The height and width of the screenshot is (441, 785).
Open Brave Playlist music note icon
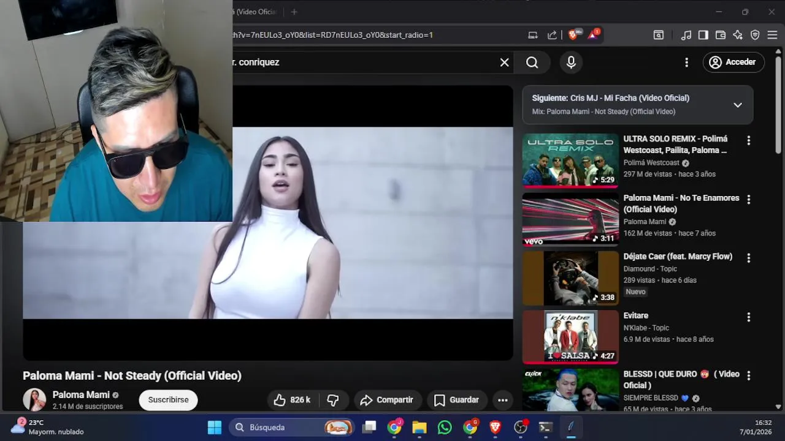tap(686, 35)
